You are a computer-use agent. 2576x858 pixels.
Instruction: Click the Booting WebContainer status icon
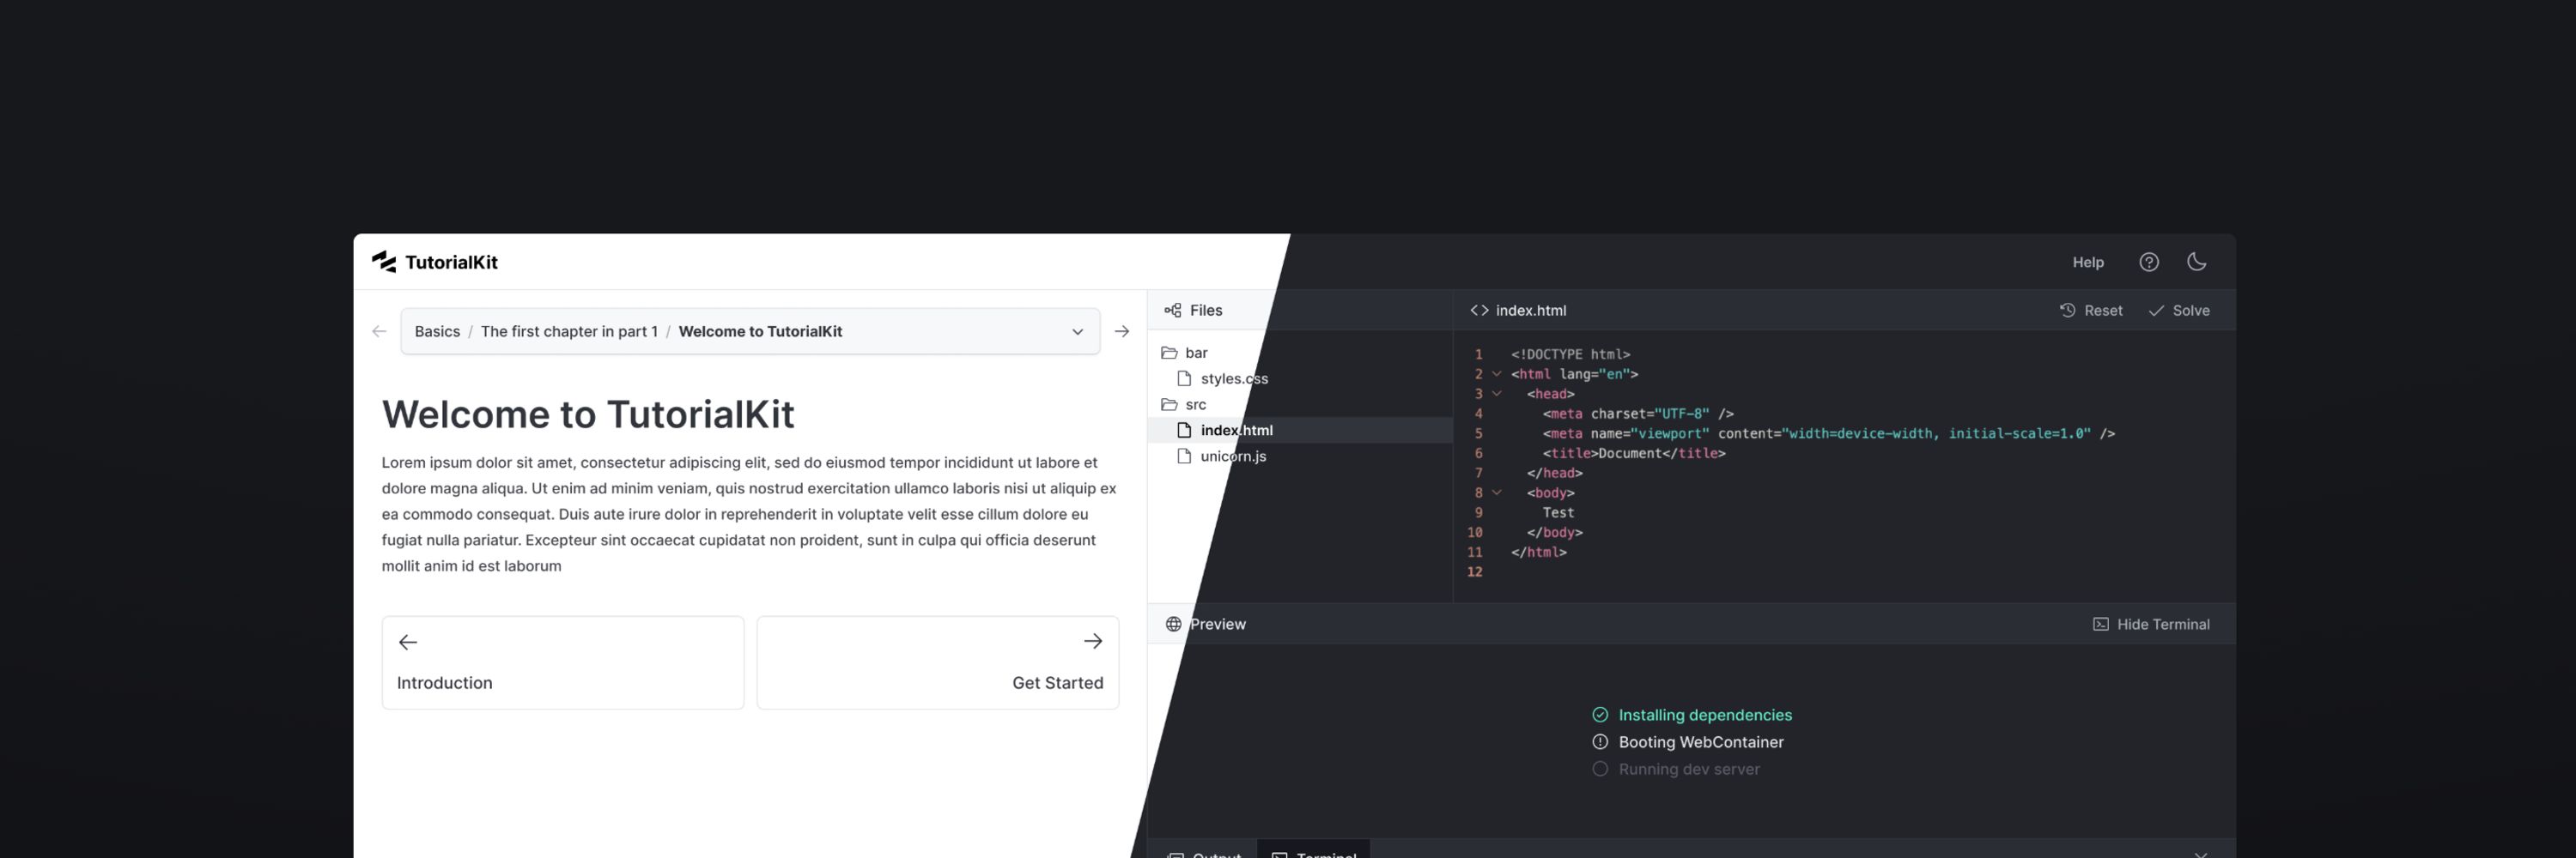1600,742
